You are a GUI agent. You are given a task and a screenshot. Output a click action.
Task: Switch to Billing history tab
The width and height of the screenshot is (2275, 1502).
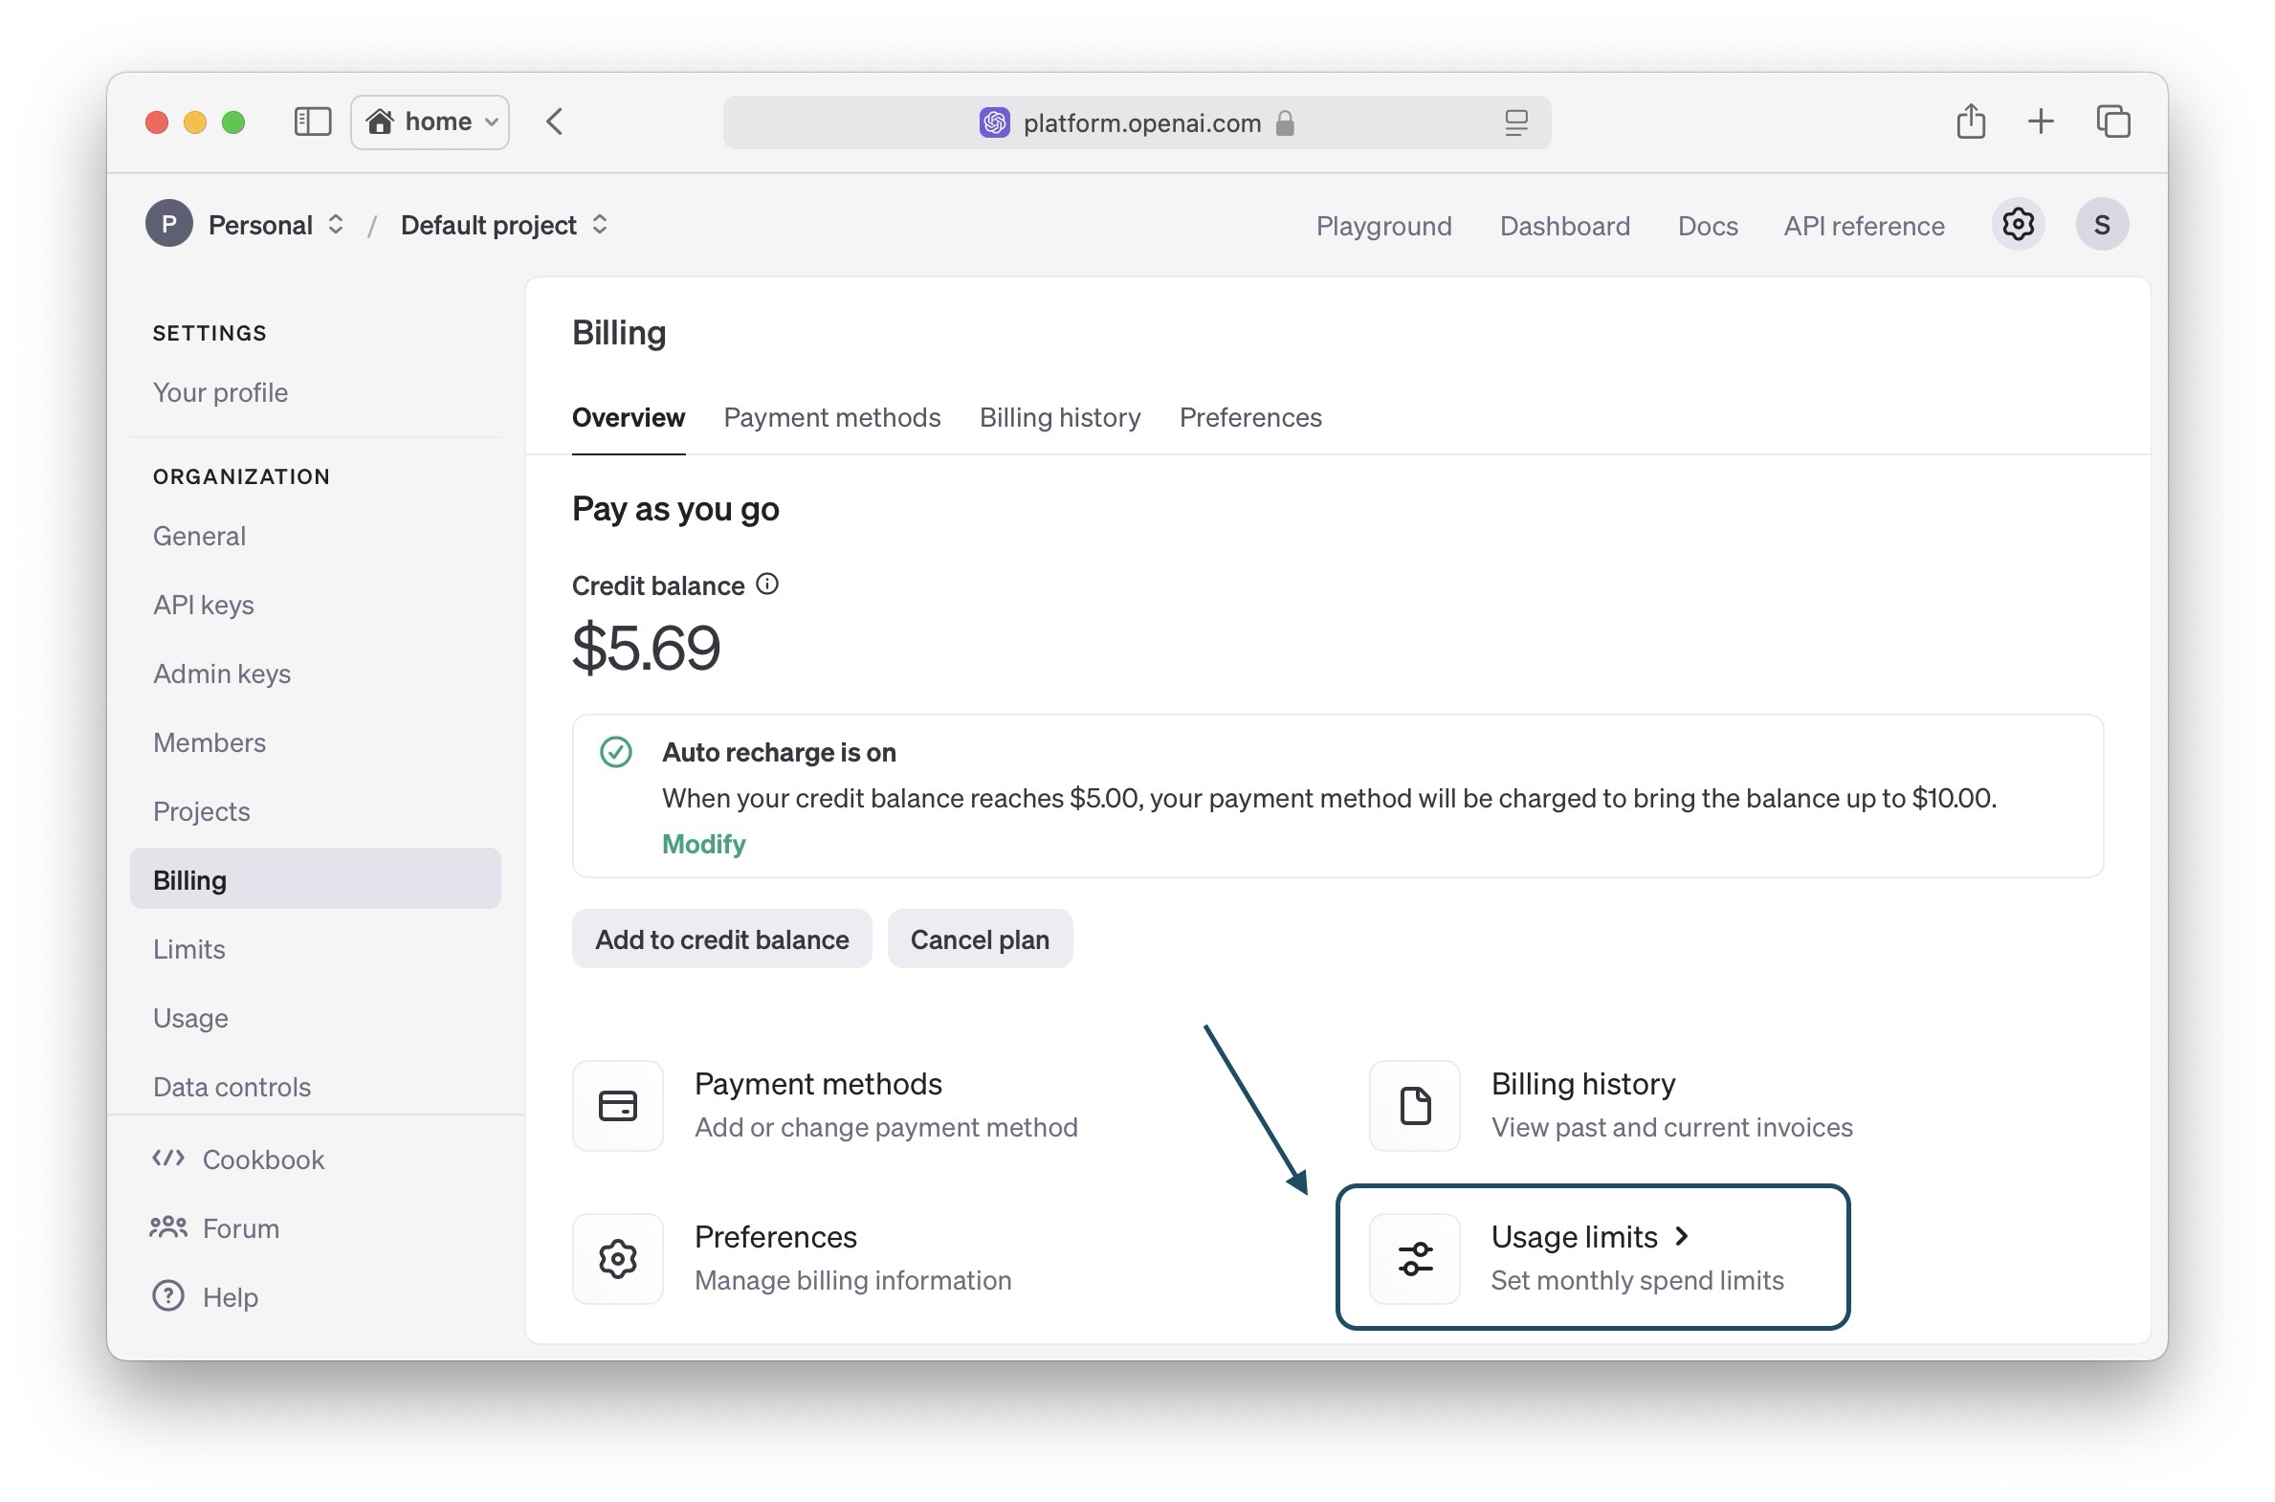click(x=1060, y=417)
